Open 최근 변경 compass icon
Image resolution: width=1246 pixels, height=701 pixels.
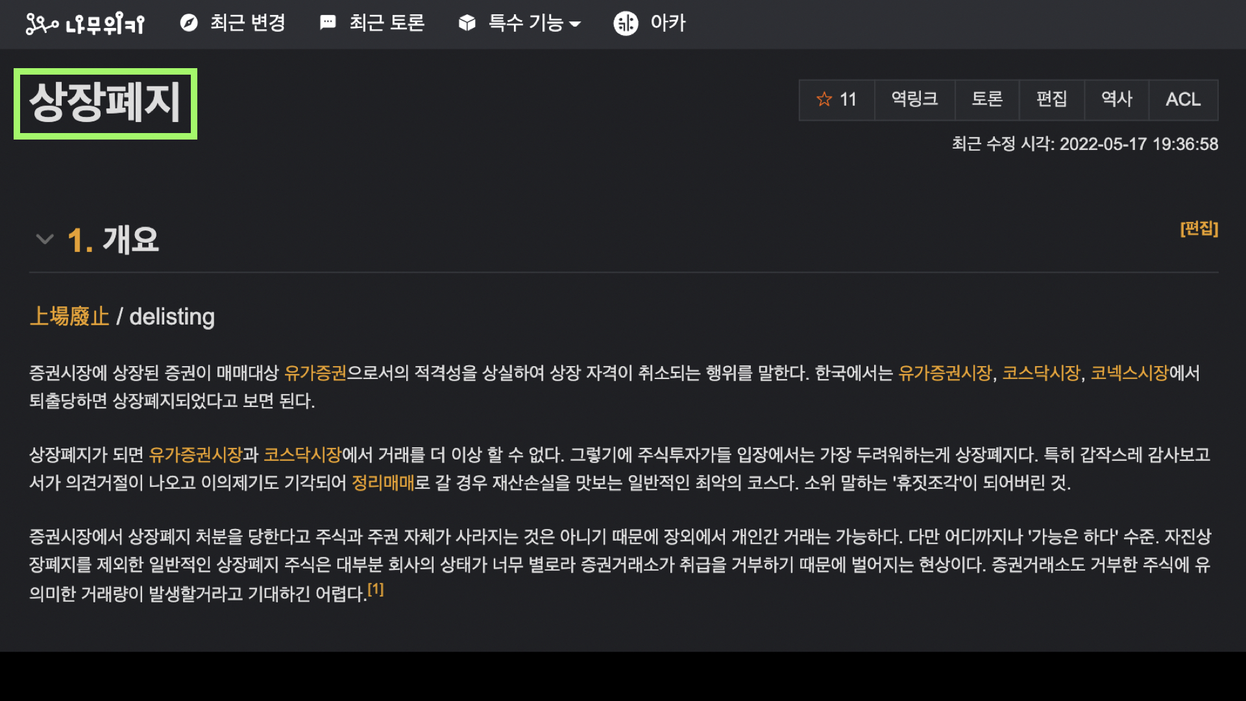click(x=188, y=23)
